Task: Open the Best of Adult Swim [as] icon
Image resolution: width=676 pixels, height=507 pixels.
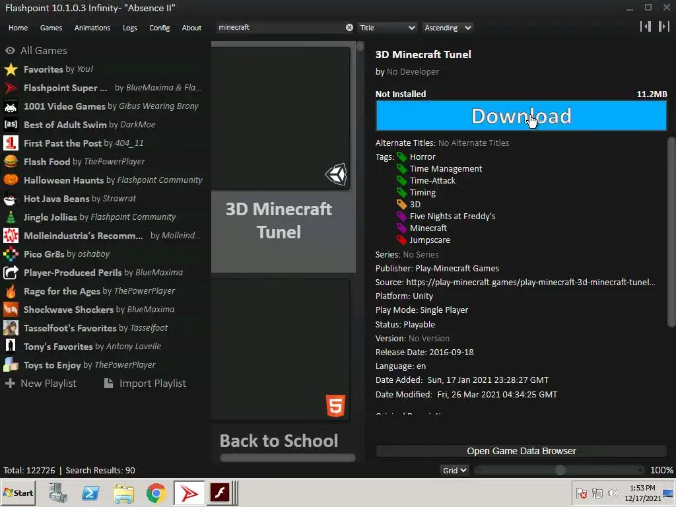Action: coord(11,125)
